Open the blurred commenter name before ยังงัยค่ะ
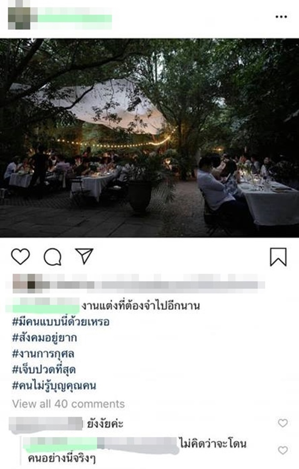The width and height of the screenshot is (299, 469). pyautogui.click(x=45, y=424)
